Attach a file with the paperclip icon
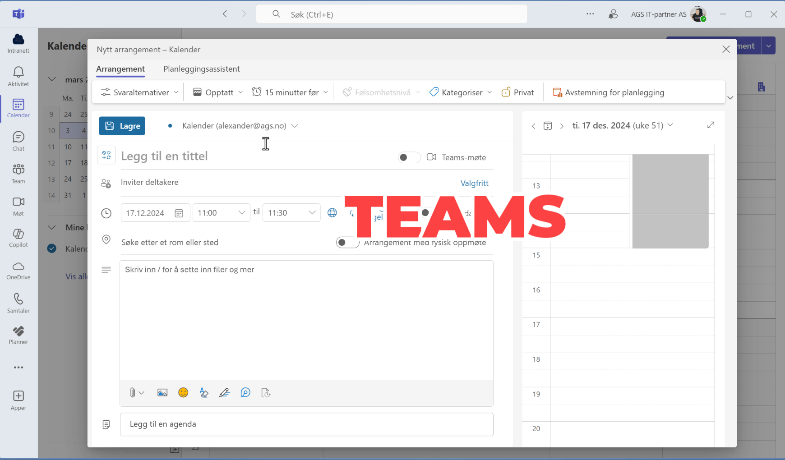785x460 pixels. 132,393
